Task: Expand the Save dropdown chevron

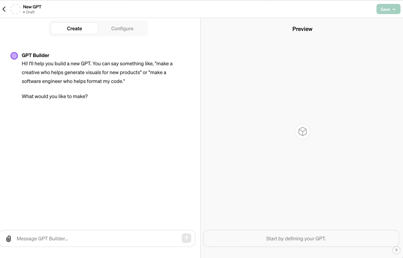Action: [x=394, y=9]
